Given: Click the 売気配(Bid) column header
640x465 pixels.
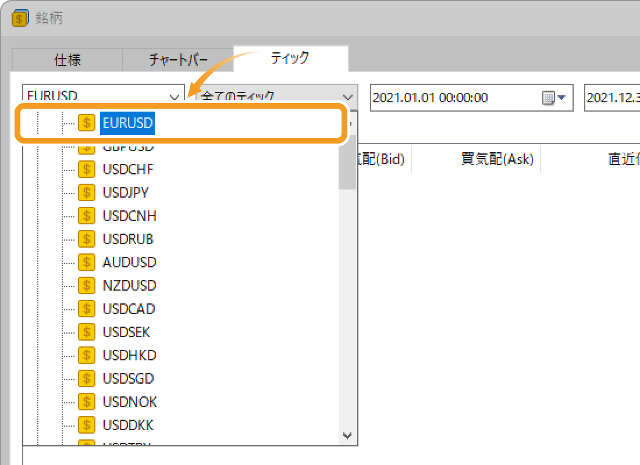Looking at the screenshot, I should [382, 159].
